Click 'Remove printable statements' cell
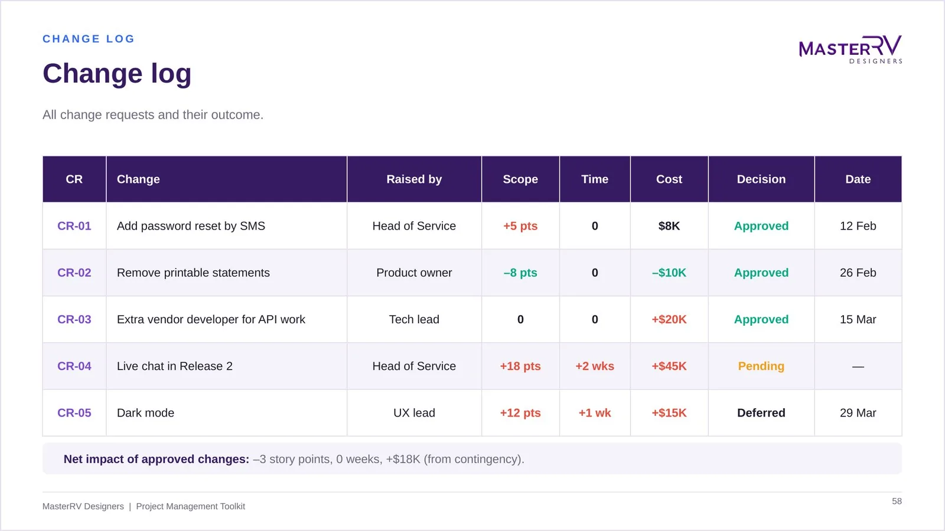The image size is (945, 531). pos(227,273)
